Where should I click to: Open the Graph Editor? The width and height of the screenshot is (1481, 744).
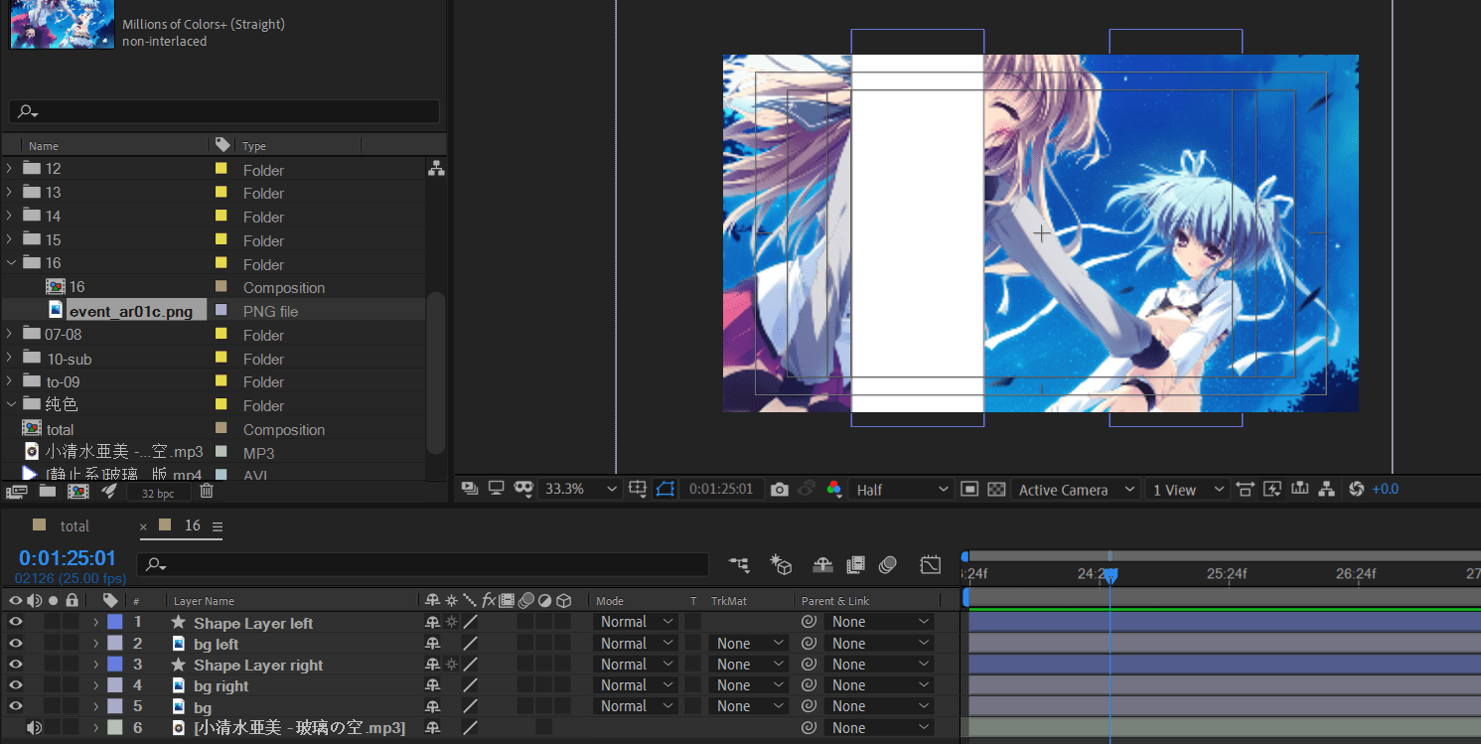pyautogui.click(x=930, y=565)
